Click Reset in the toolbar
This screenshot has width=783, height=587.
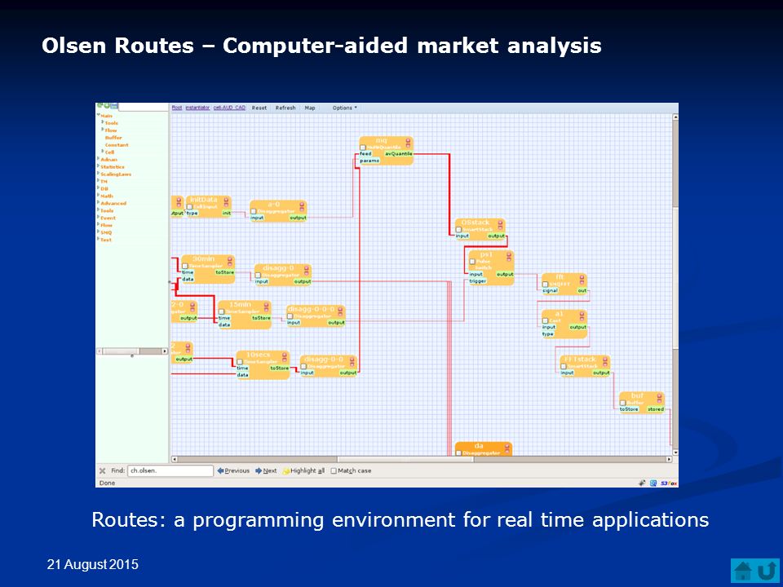click(259, 108)
